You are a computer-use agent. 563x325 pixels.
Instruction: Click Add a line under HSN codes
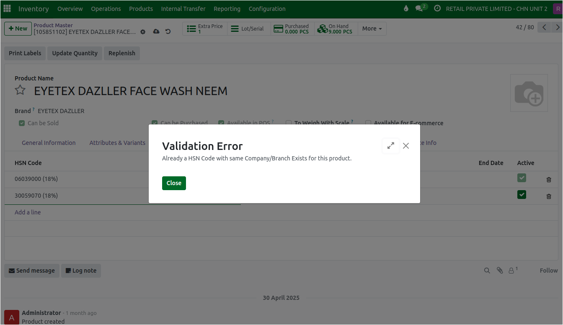(x=28, y=212)
